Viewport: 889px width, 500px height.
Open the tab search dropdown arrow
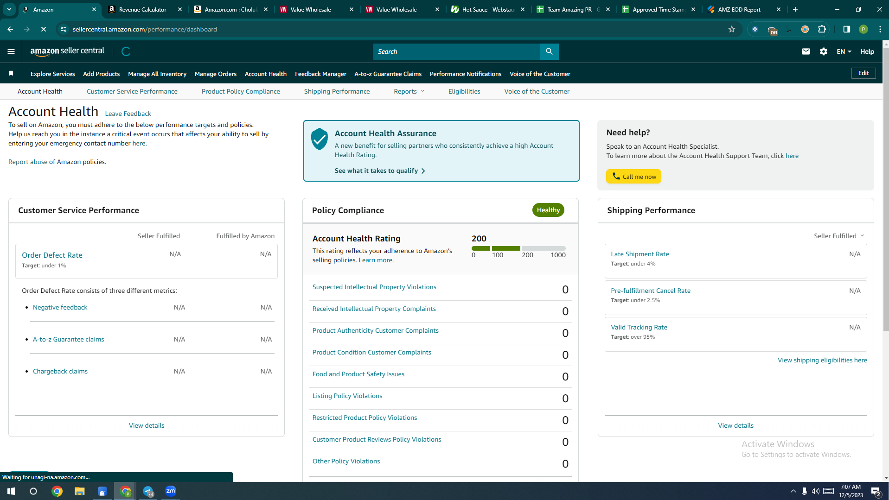[x=9, y=9]
